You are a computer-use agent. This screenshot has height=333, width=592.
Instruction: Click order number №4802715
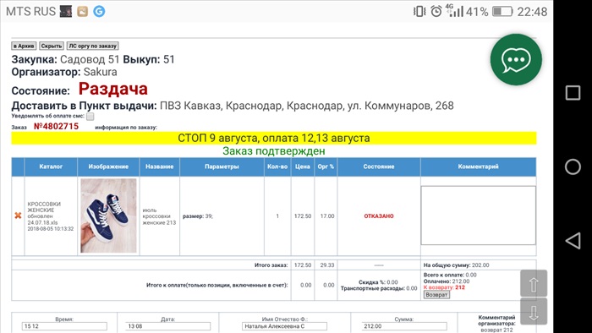point(57,126)
